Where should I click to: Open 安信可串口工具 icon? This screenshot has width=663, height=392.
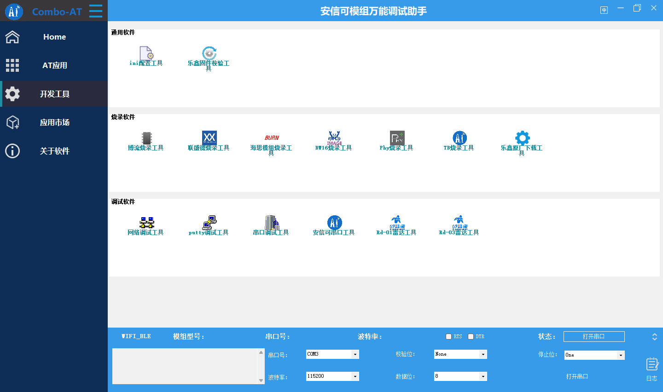334,223
